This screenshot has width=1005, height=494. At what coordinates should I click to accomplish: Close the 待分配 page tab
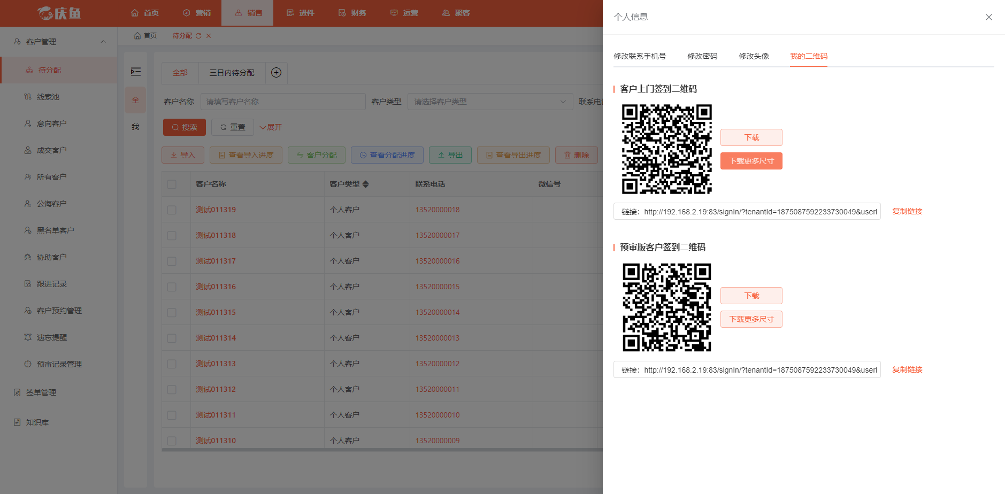(209, 36)
